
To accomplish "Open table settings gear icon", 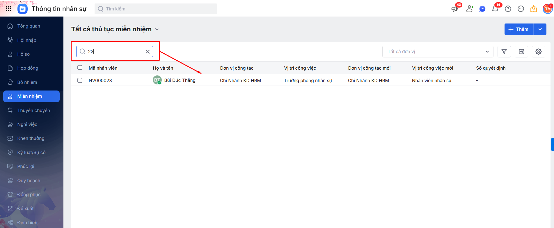I will (x=539, y=52).
